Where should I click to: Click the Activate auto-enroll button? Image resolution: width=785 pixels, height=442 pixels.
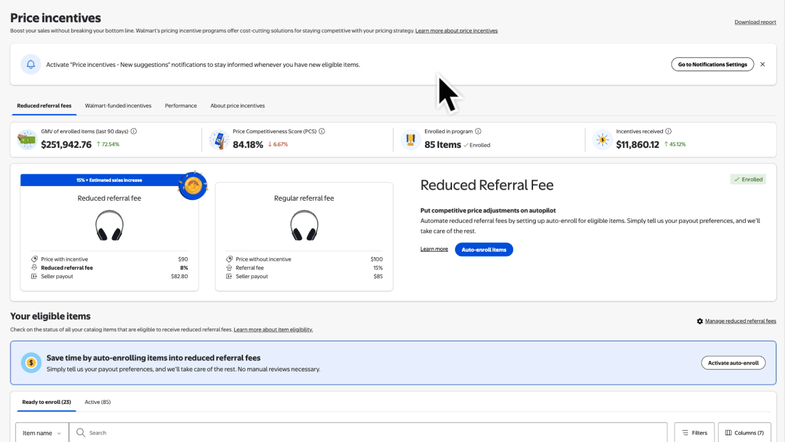click(733, 363)
